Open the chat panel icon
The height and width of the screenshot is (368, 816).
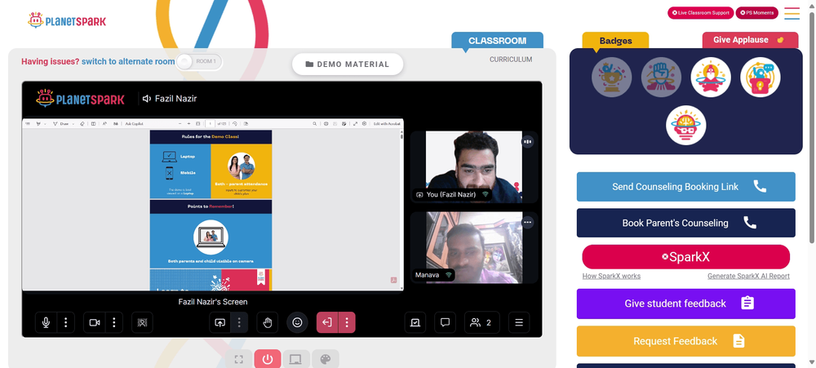[445, 322]
